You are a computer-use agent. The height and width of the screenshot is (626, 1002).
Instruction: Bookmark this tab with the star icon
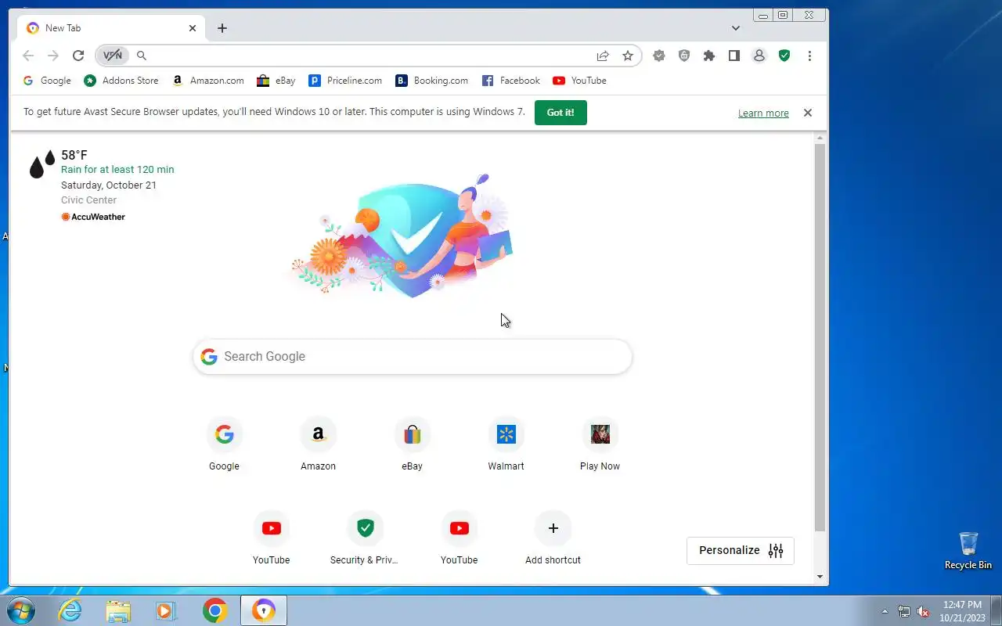point(628,56)
